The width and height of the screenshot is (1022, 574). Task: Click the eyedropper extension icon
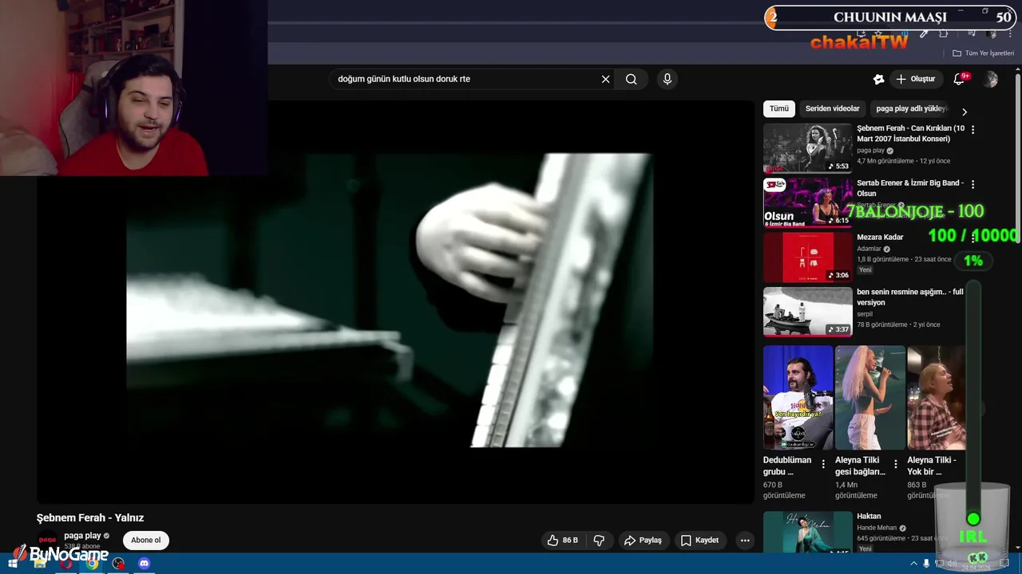[924, 34]
